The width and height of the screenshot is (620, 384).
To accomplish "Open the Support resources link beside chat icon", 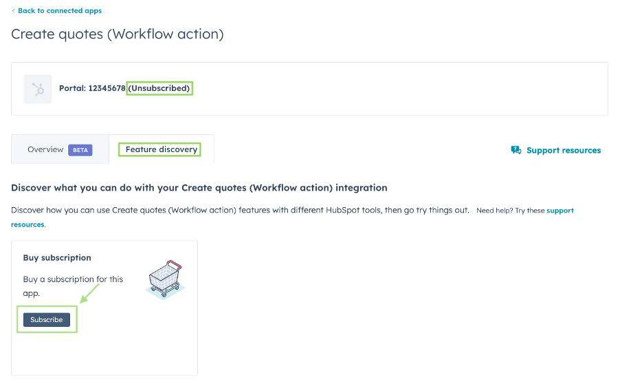I will tap(564, 150).
